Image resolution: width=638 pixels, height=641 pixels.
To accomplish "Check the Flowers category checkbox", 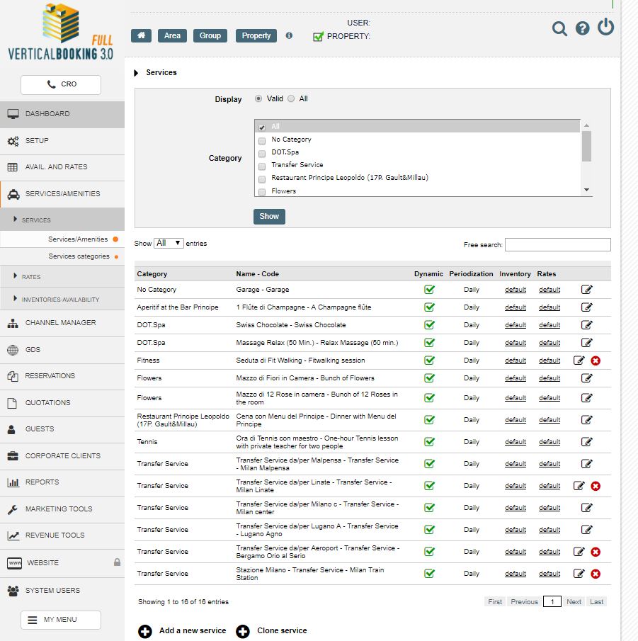I will (262, 192).
